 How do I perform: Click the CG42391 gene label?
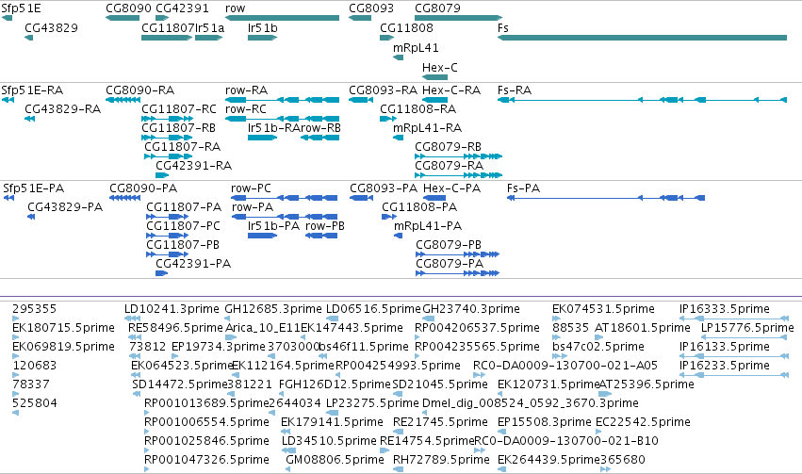pos(182,8)
